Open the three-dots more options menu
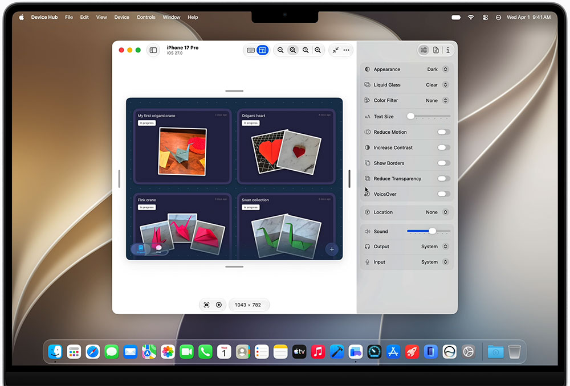The image size is (570, 386). [347, 50]
